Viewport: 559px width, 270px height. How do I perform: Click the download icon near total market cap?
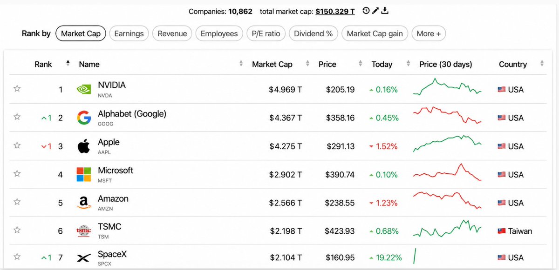(385, 11)
